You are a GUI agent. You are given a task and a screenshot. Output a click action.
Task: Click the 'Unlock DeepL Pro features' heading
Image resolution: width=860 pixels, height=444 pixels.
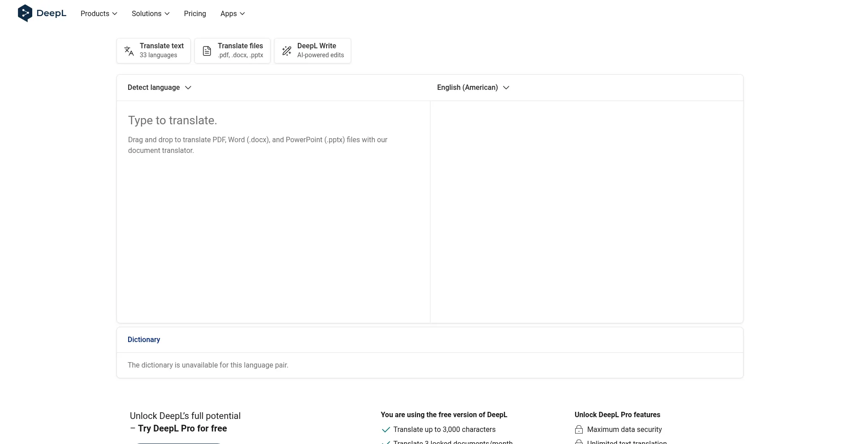(617, 415)
